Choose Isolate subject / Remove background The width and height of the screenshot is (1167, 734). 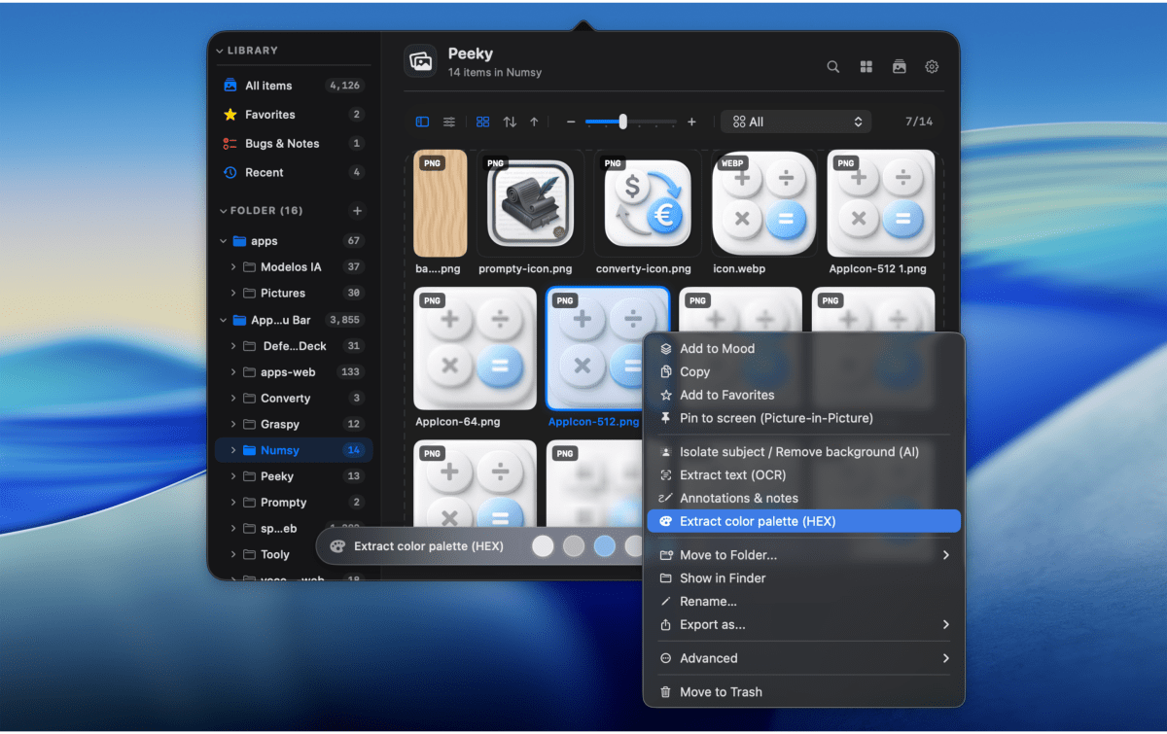tap(804, 452)
